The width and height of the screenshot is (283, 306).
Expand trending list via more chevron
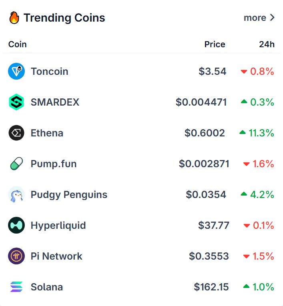coord(272,18)
